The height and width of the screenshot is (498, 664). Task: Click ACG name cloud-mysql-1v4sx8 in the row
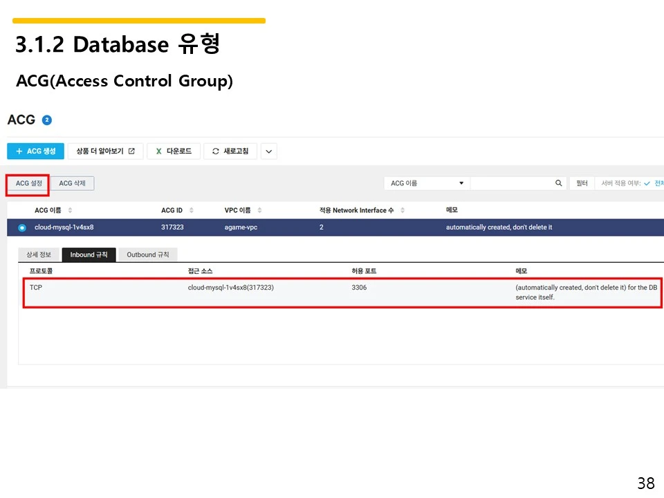[64, 228]
